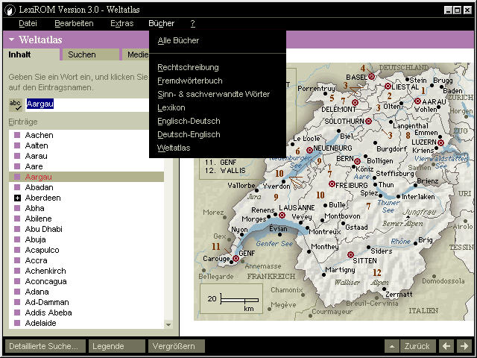Collapse the Weltatlas panel triangle
This screenshot has height=358, width=477.
[12, 40]
